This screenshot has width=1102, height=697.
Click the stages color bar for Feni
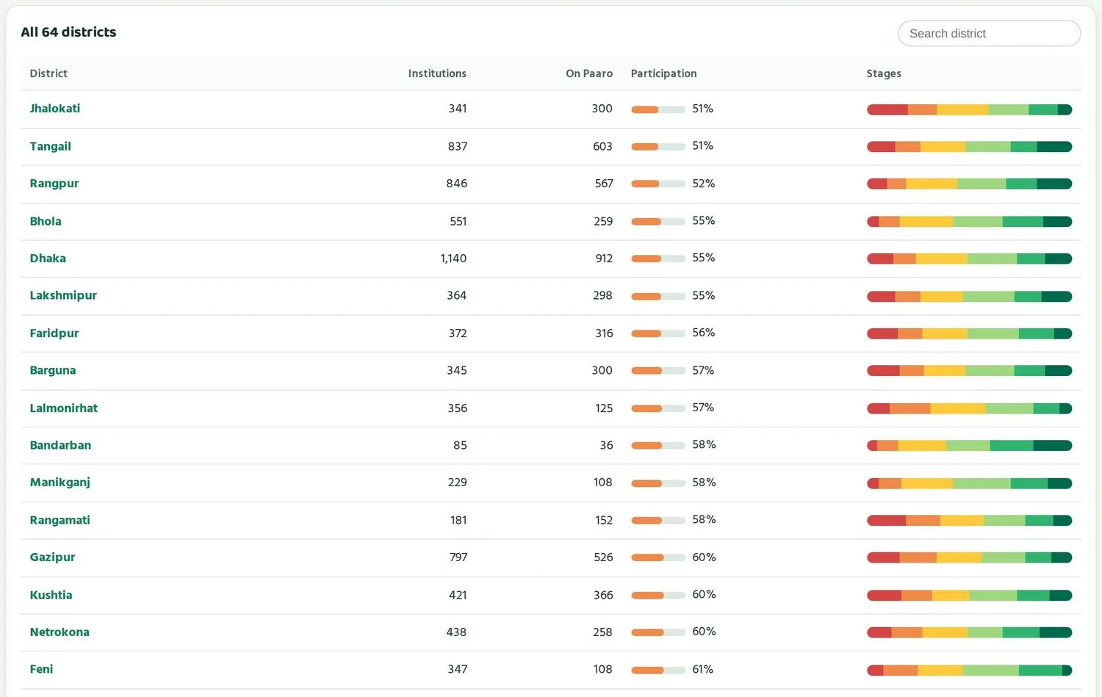click(x=970, y=670)
